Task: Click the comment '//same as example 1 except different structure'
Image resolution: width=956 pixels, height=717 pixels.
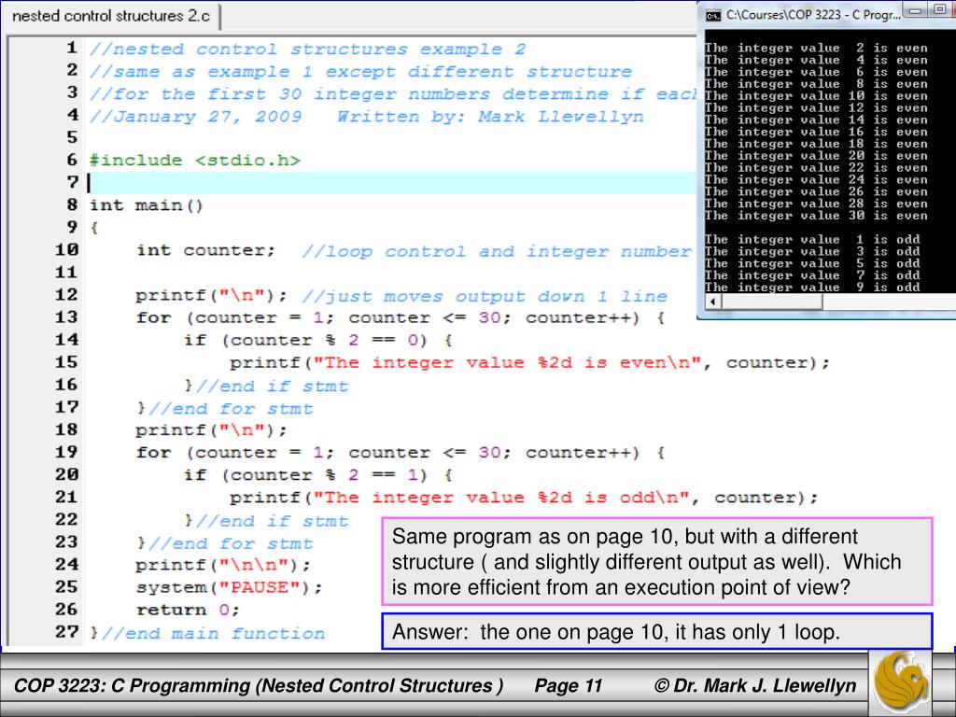Action: tap(361, 71)
